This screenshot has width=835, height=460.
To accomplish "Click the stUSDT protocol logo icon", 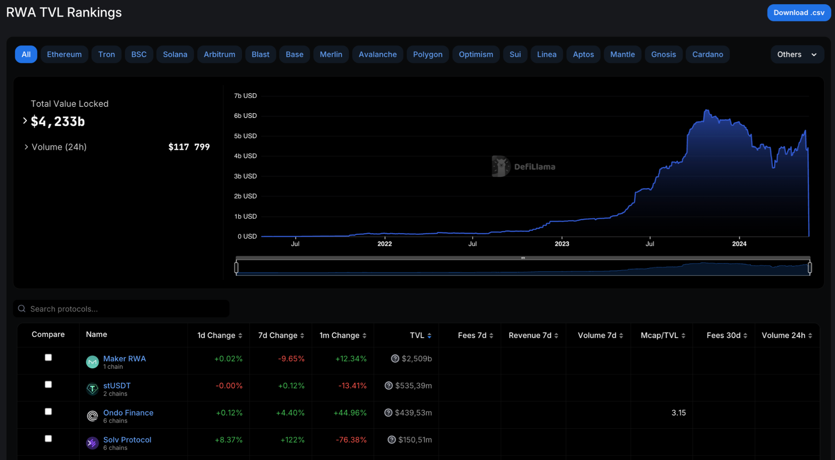I will 93,389.
